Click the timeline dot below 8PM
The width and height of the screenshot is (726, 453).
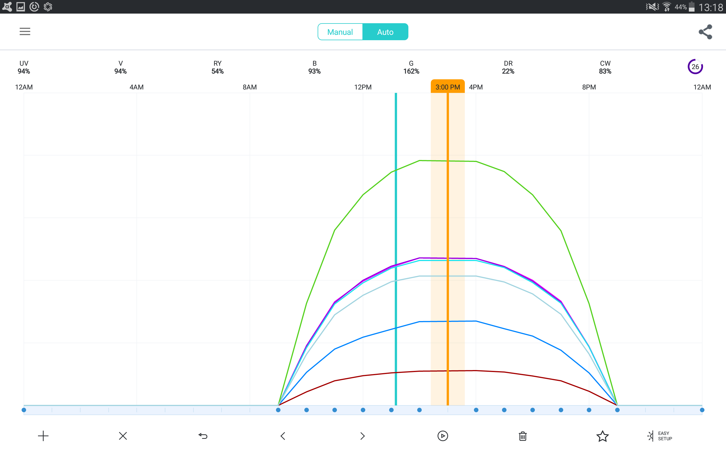[x=589, y=410]
